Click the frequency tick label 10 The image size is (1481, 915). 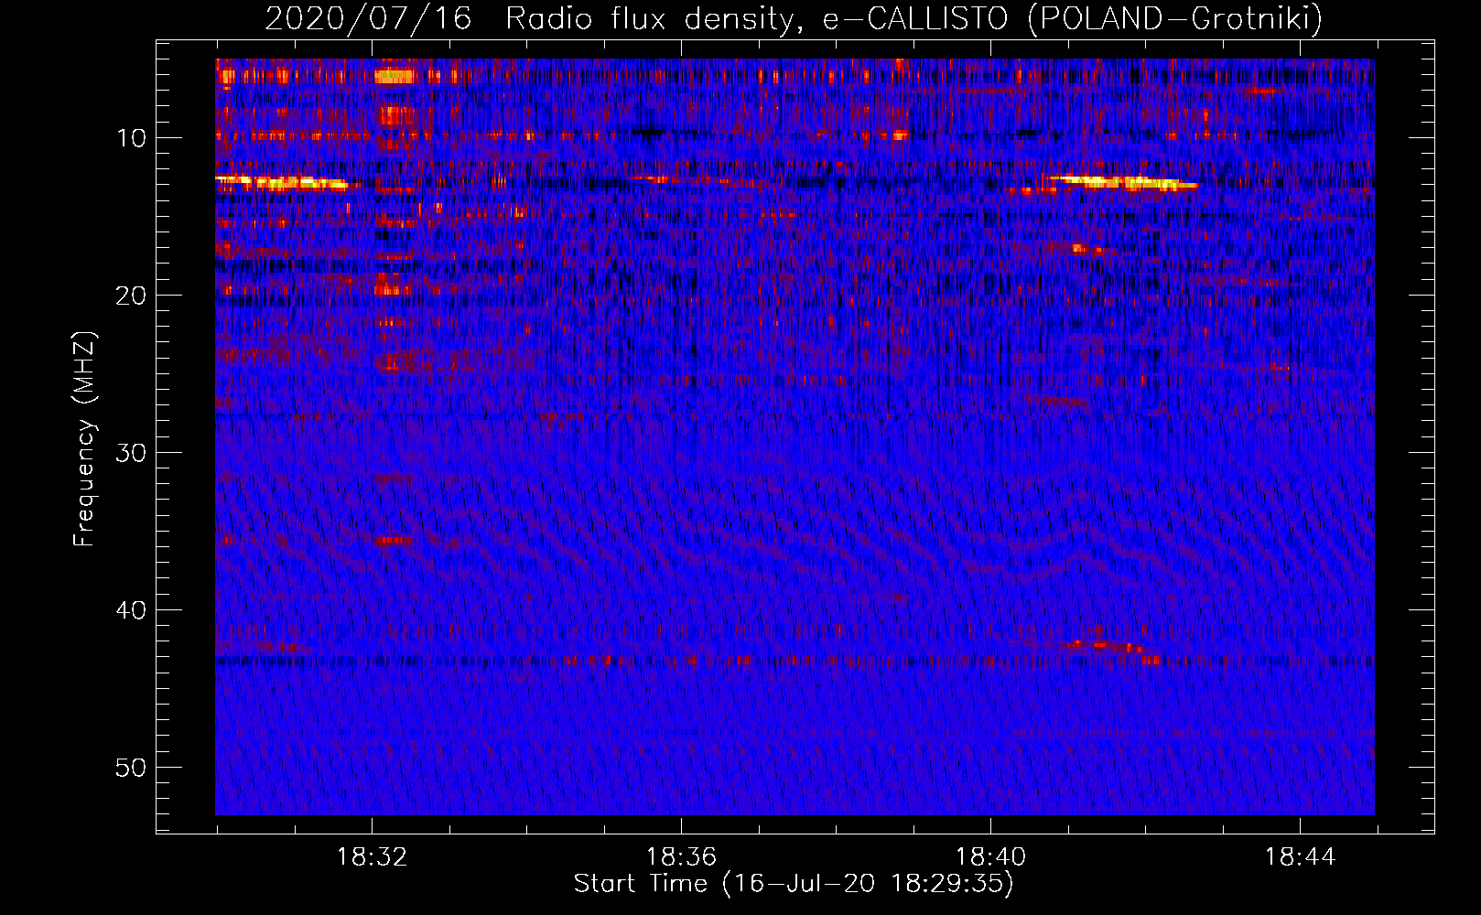point(132,138)
